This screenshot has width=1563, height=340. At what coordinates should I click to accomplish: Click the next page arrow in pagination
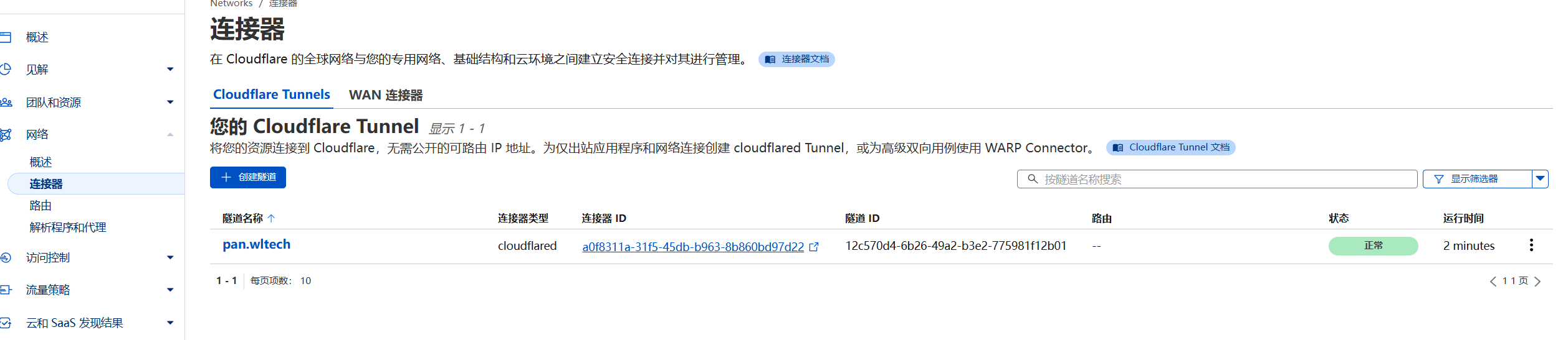1537,282
